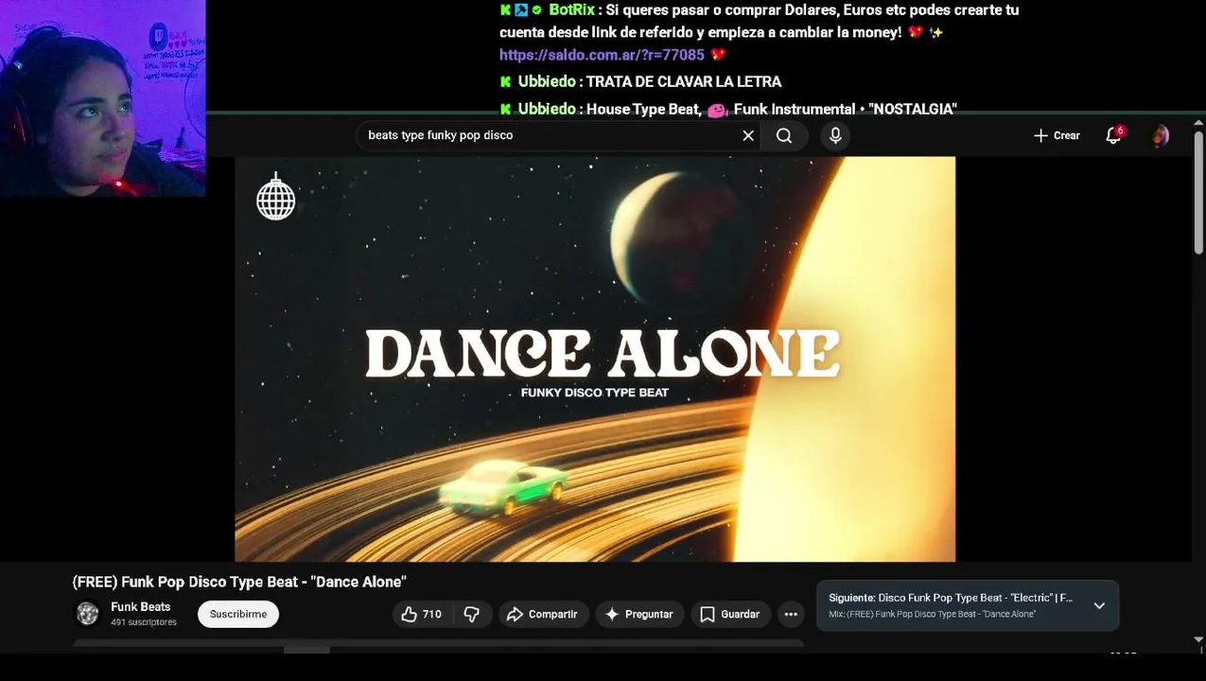
Task: Open the Compartir share dialog
Action: pyautogui.click(x=542, y=614)
